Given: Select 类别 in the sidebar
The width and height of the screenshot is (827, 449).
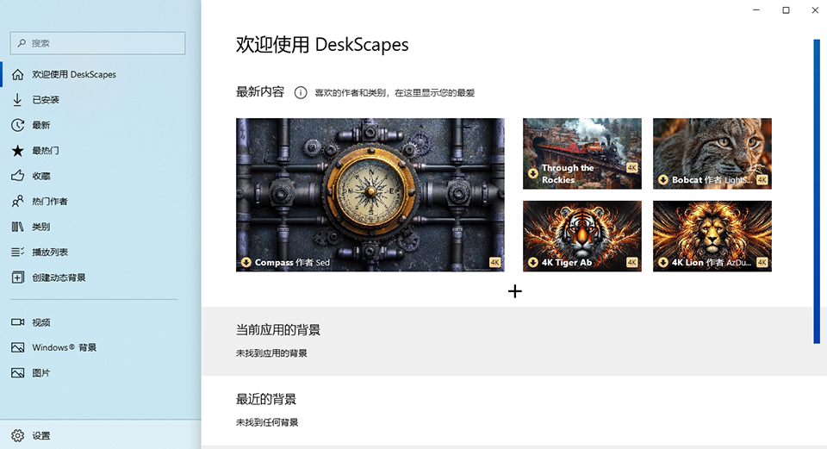Looking at the screenshot, I should pyautogui.click(x=100, y=227).
